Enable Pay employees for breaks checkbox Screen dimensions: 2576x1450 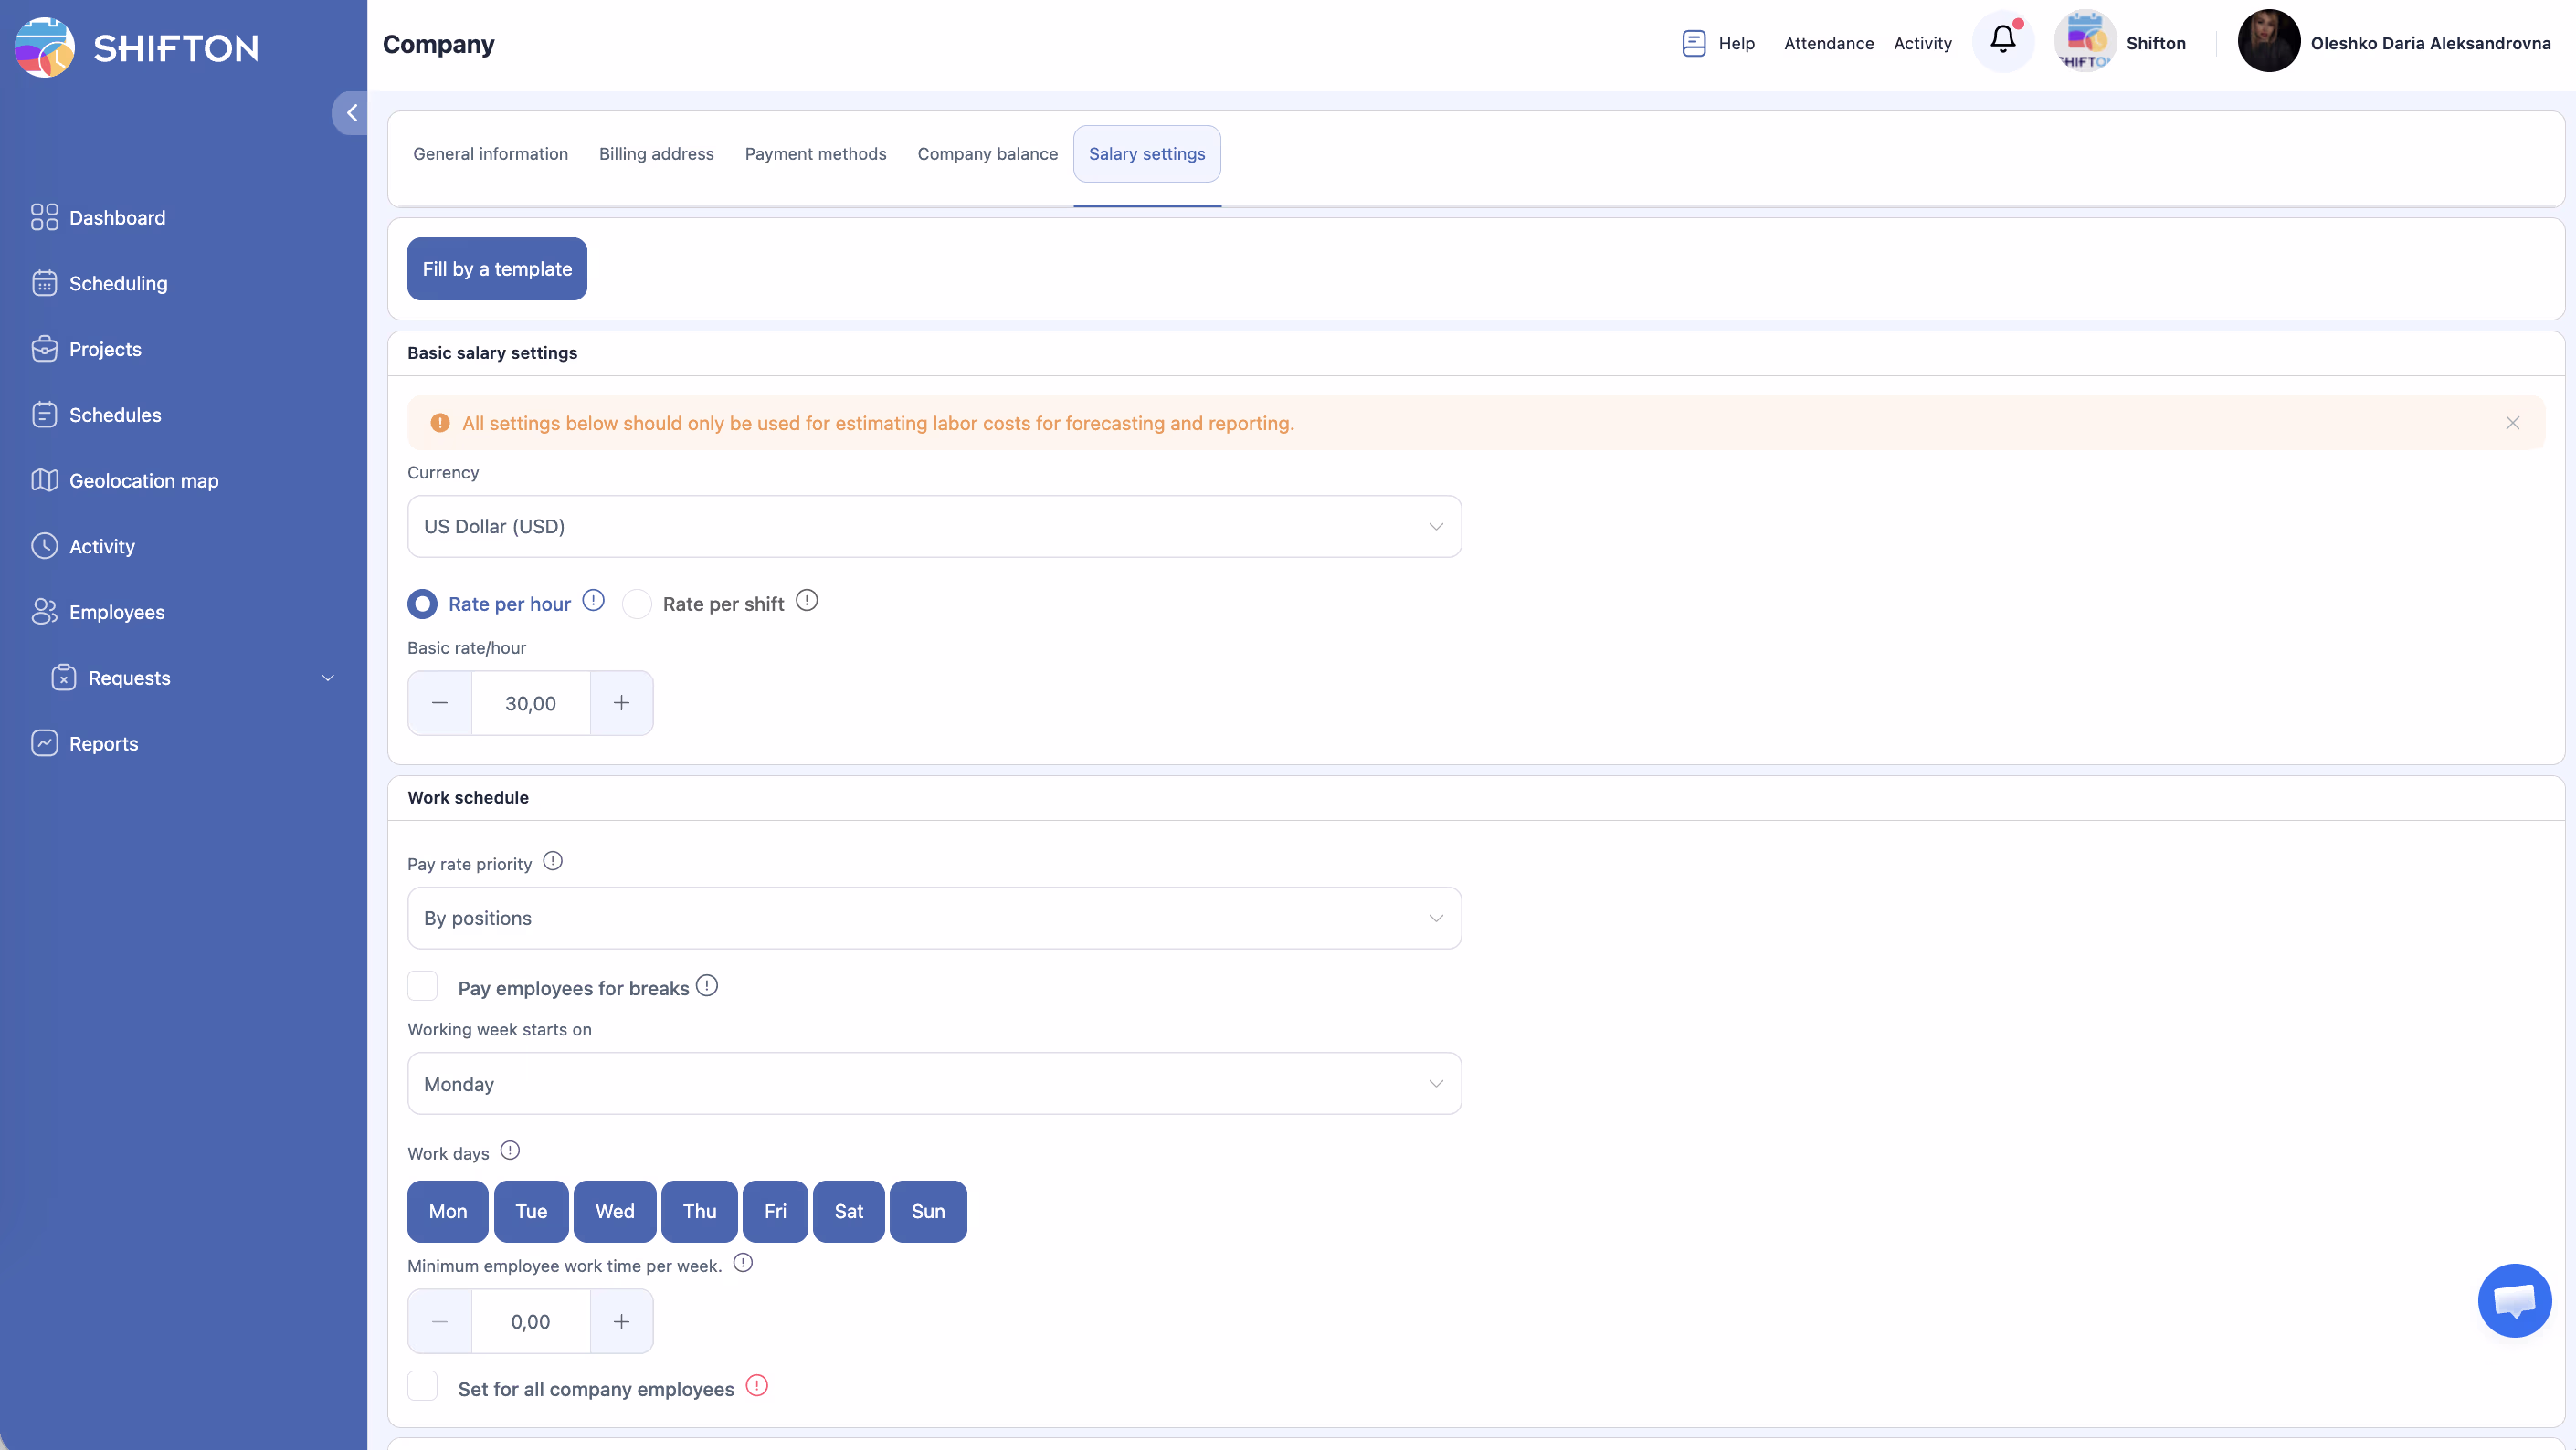(423, 986)
